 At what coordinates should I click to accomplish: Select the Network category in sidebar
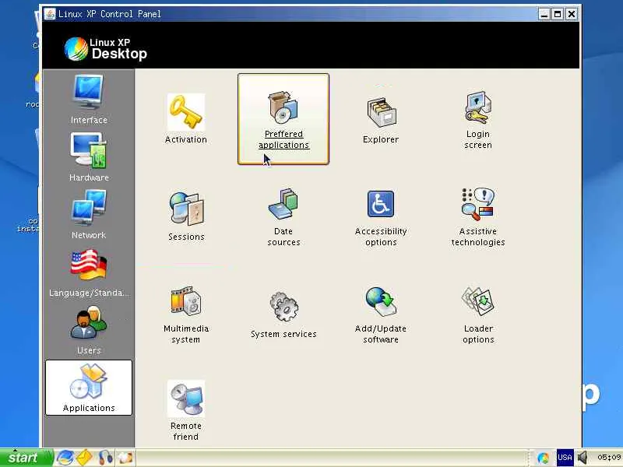click(x=89, y=214)
